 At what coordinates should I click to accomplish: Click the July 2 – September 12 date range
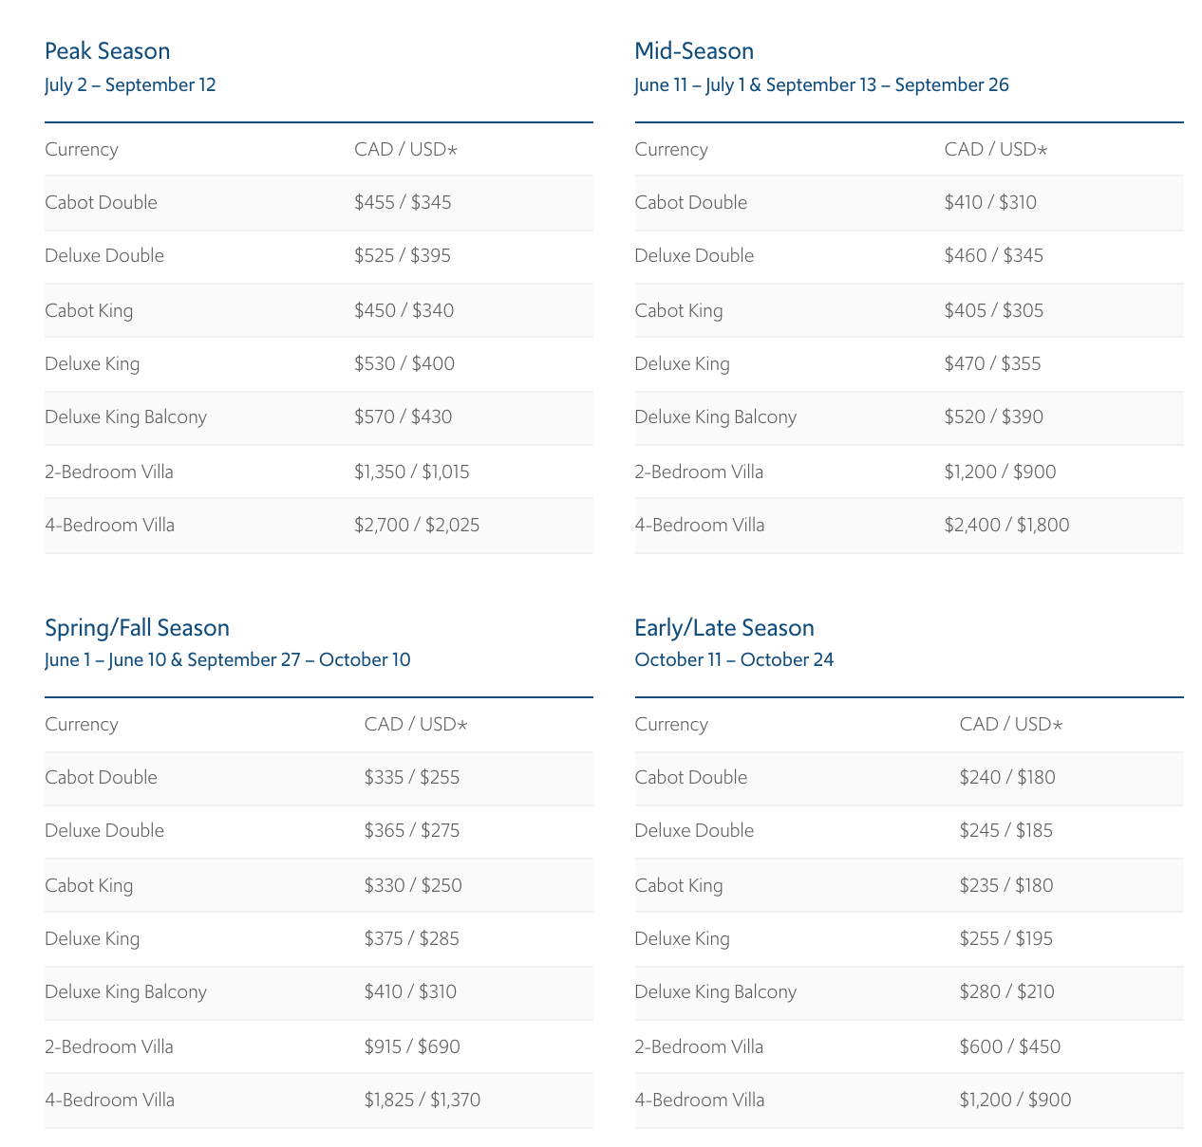coord(130,85)
